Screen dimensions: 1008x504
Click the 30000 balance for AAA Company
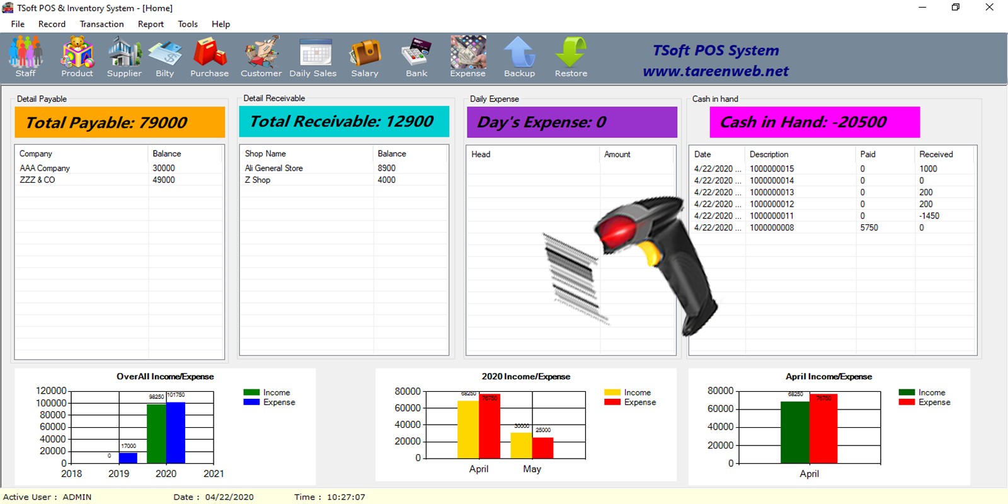coord(164,168)
